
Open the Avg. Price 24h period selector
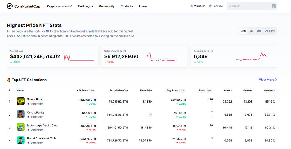coord(182,91)
